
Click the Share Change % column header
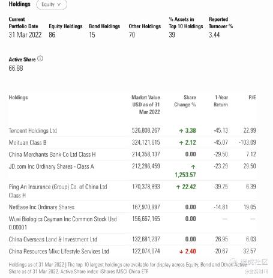click(185, 101)
